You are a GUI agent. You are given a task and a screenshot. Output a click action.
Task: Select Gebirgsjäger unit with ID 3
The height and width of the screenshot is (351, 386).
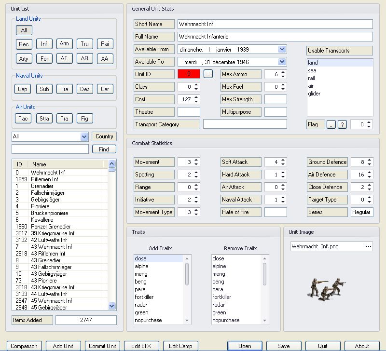tap(60, 200)
